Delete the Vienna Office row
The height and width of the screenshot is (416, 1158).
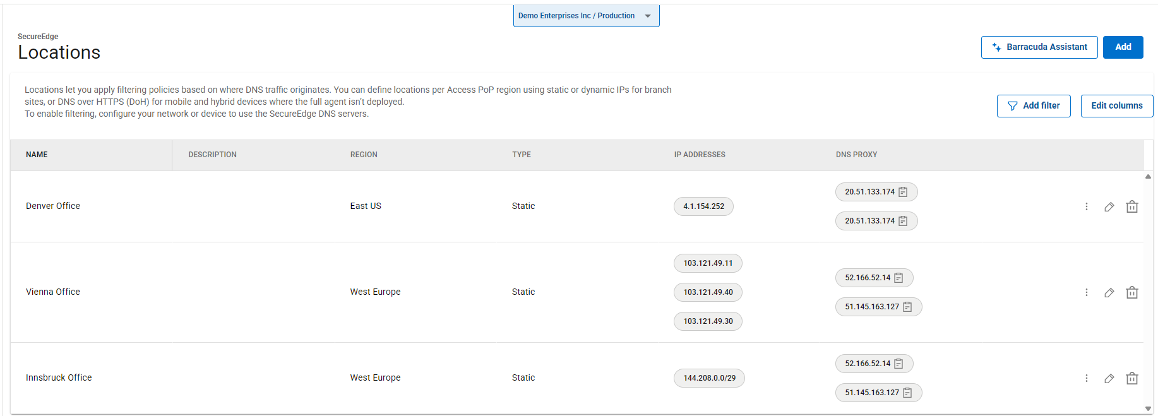1131,293
